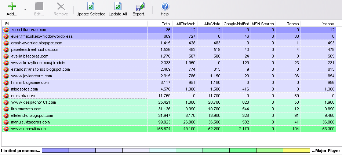
Task: Click the icon beside www.despacho101.com
Action: [x=6, y=102]
